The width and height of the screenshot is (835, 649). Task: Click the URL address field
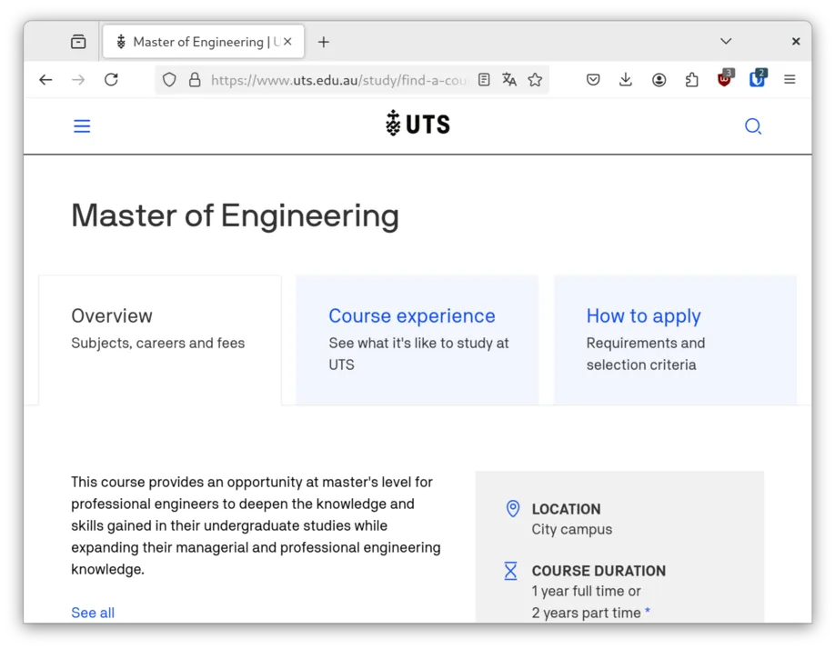[x=338, y=80]
